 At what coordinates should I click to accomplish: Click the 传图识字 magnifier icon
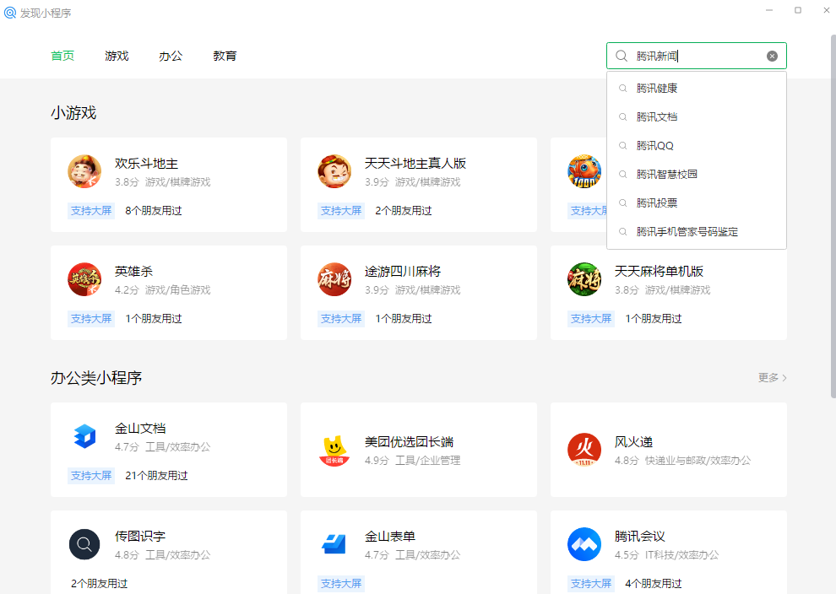[84, 544]
